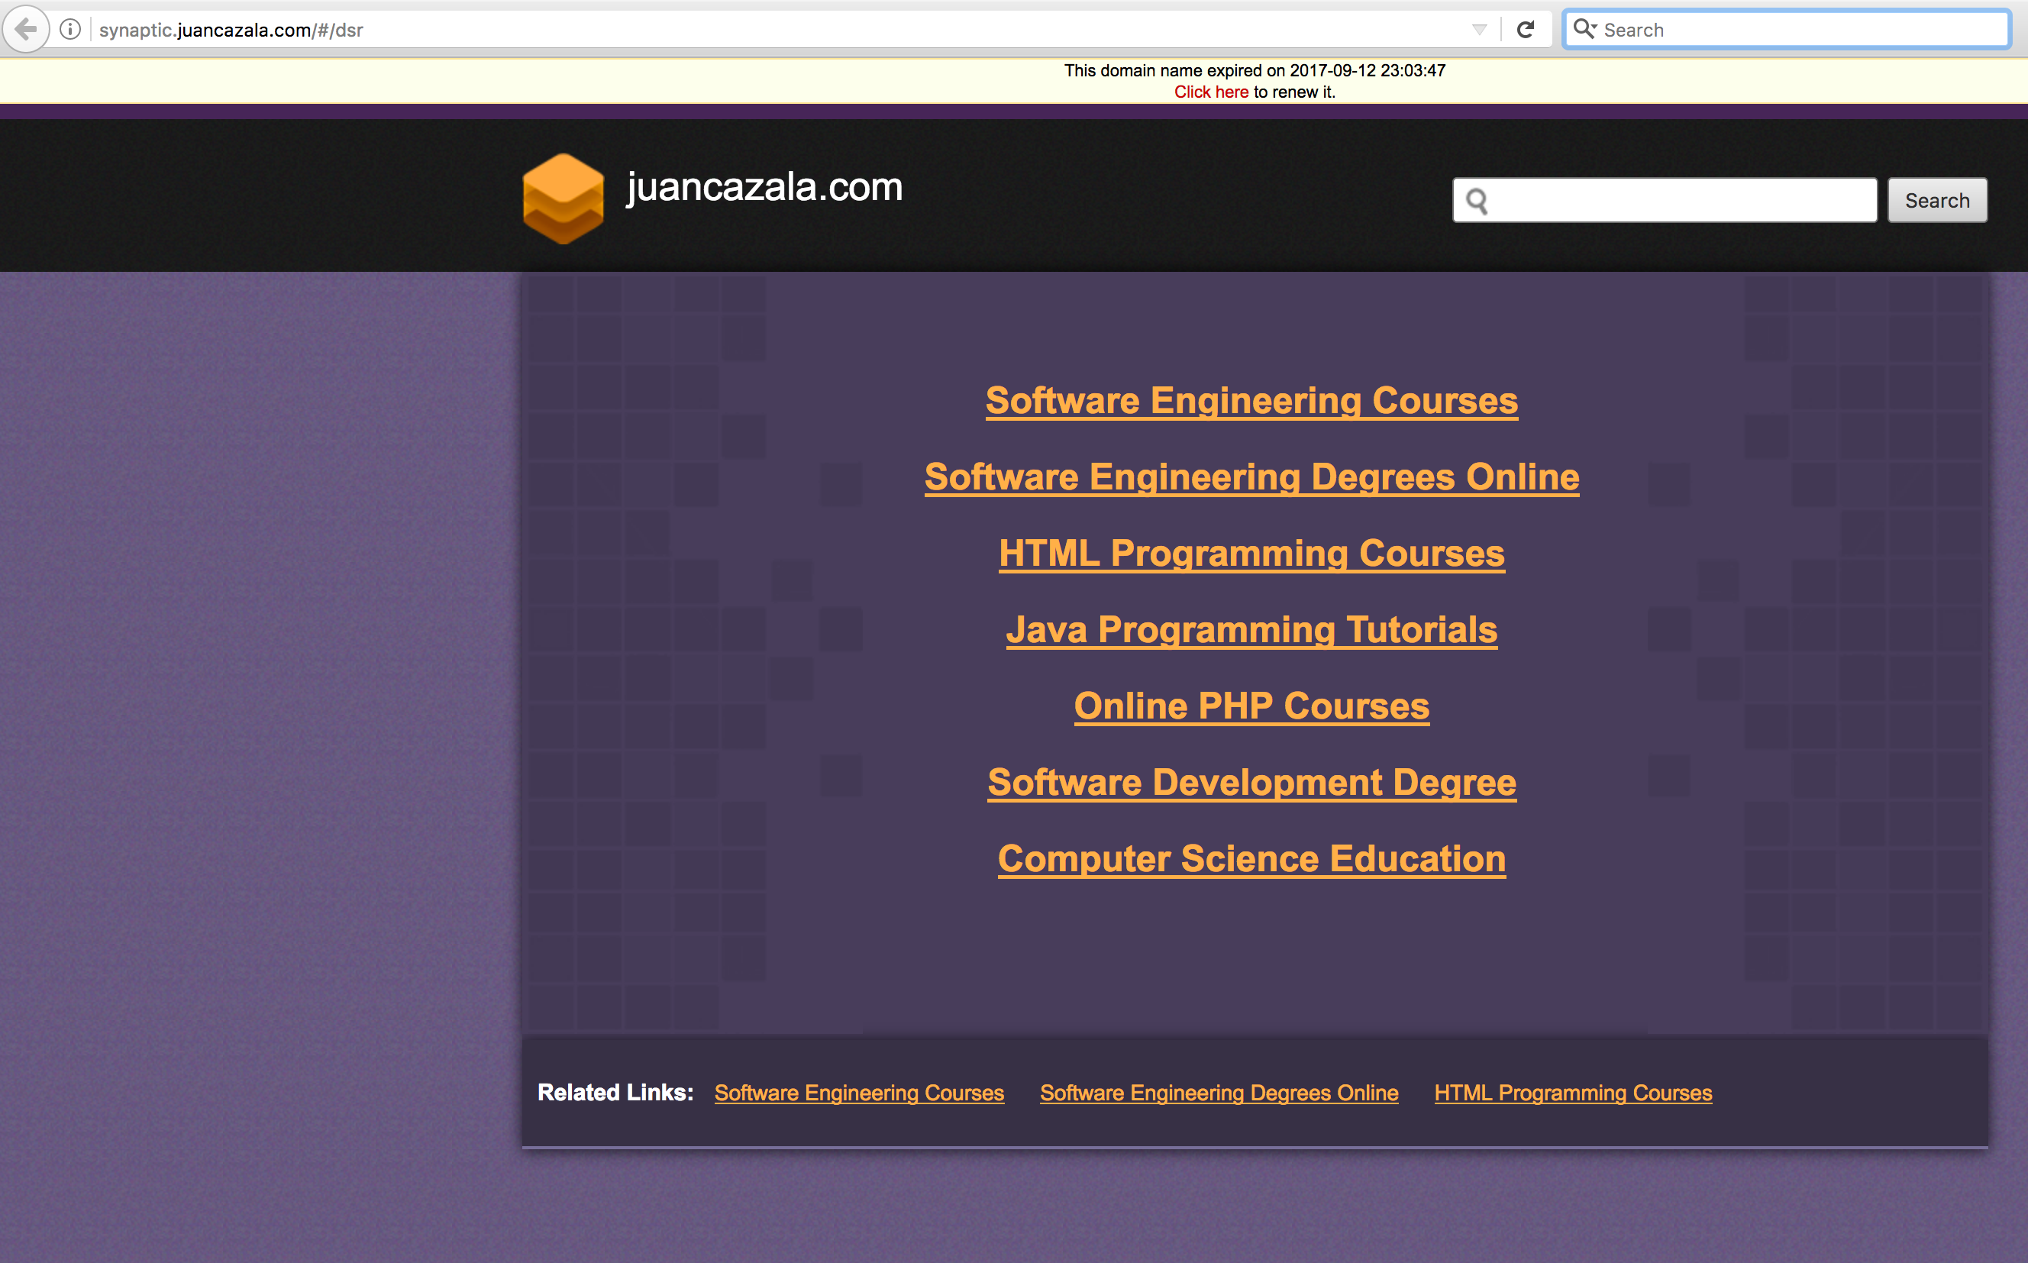This screenshot has height=1263, width=2028.
Task: Click the site information icon
Action: coord(71,30)
